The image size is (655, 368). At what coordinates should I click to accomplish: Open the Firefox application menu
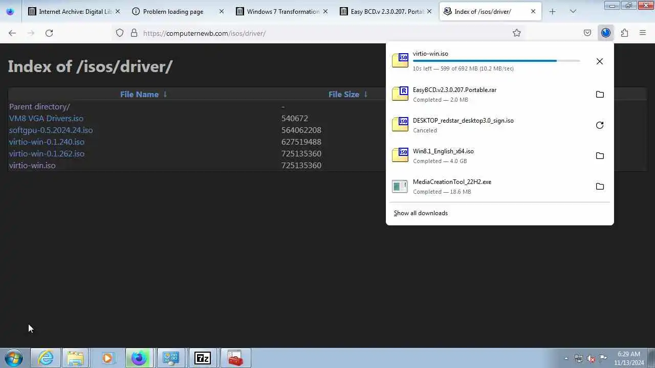[643, 33]
